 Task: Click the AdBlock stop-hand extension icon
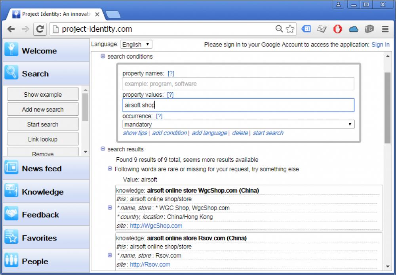pyautogui.click(x=337, y=29)
